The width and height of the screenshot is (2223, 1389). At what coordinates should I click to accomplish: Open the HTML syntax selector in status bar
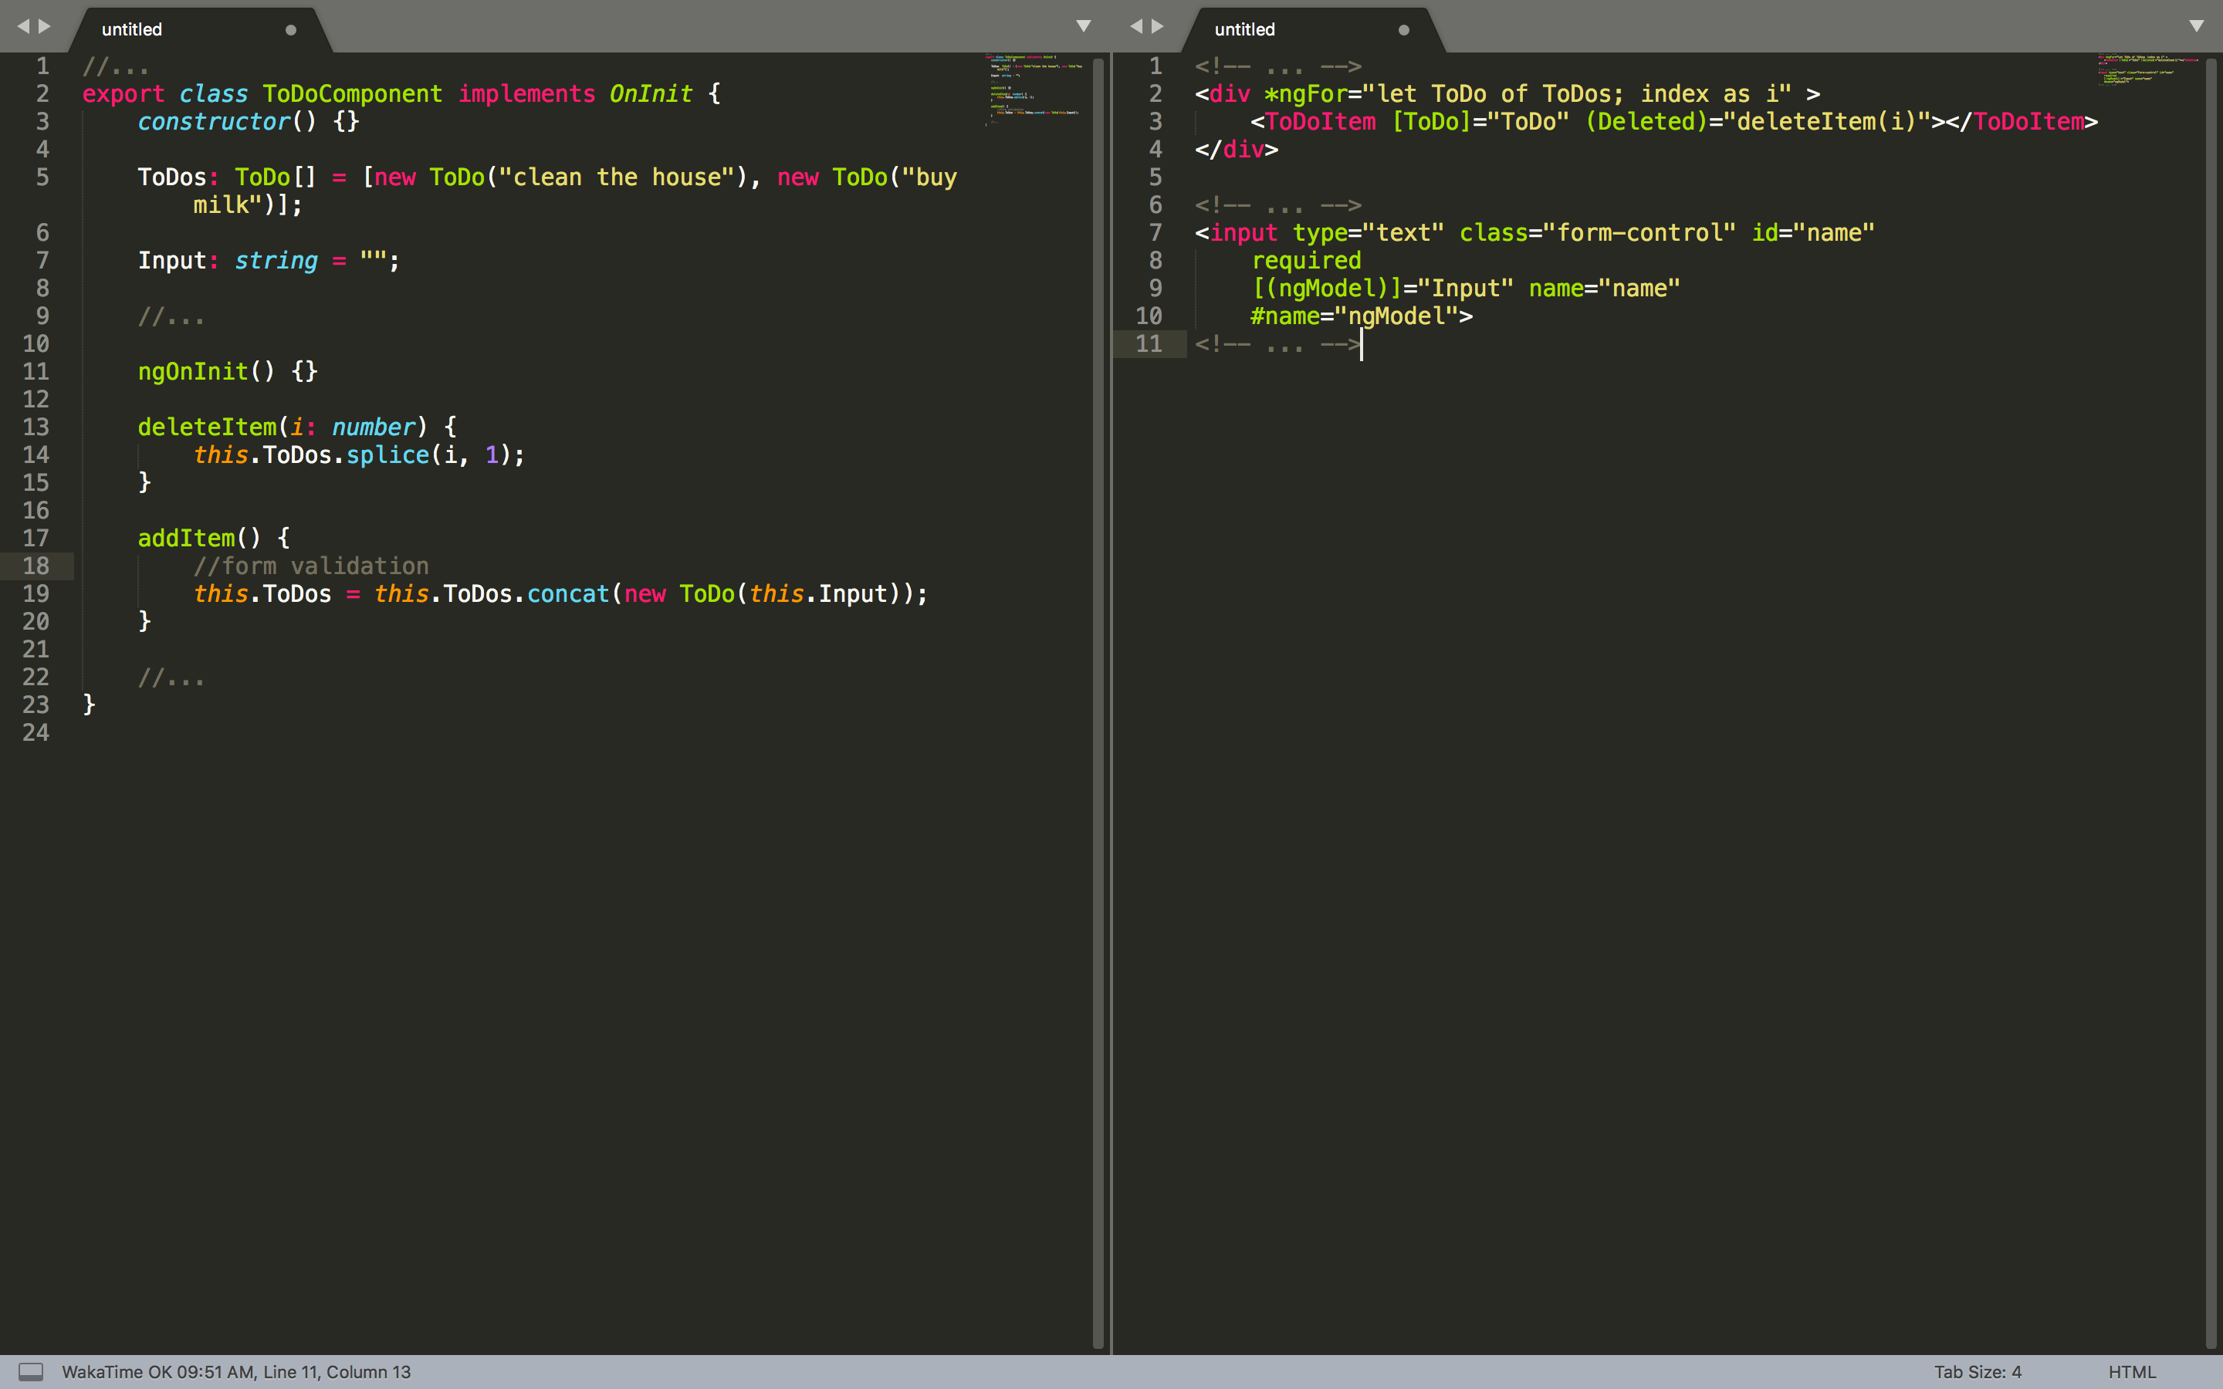2131,1371
